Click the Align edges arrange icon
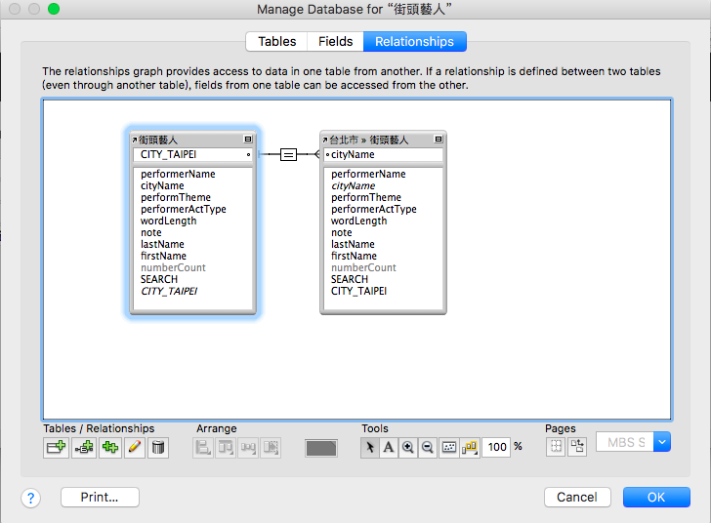The image size is (711, 523). pyautogui.click(x=203, y=447)
